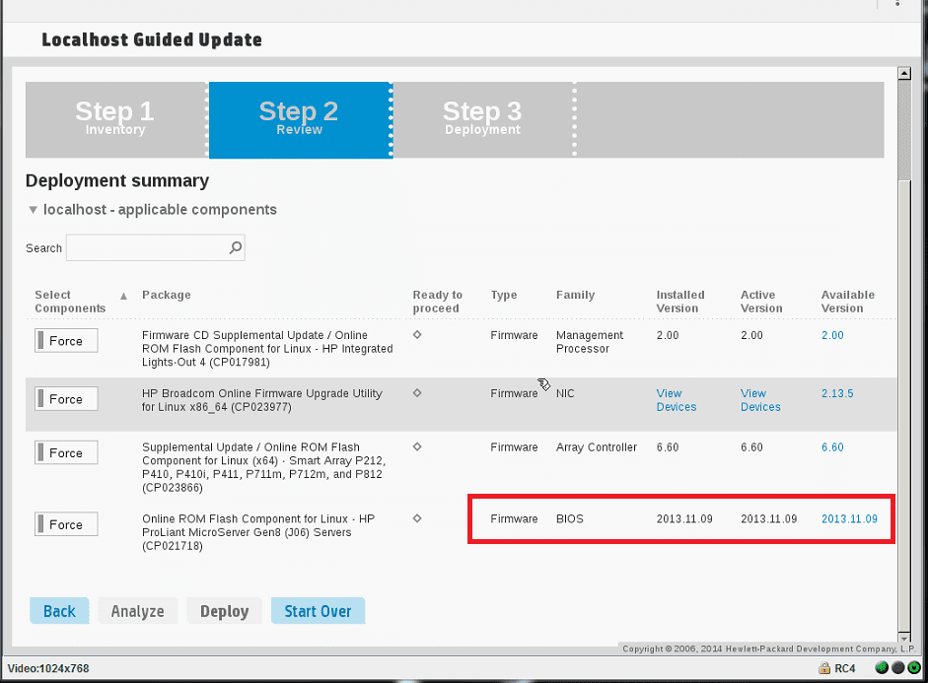Open available version 2.00 link

tap(832, 335)
